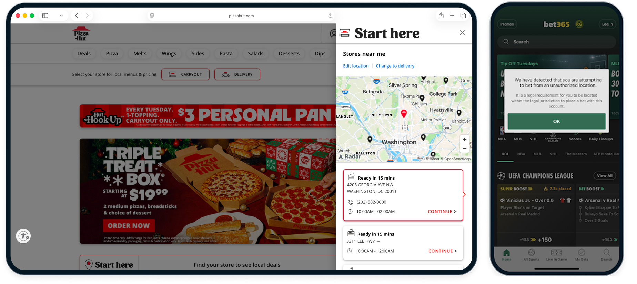This screenshot has height=284, width=637.
Task: Click the map pin near Takoma Park
Action: pyautogui.click(x=422, y=98)
